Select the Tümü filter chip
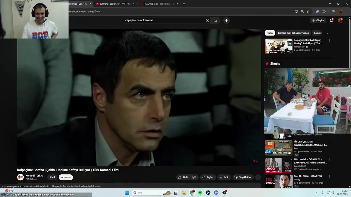 coord(270,33)
